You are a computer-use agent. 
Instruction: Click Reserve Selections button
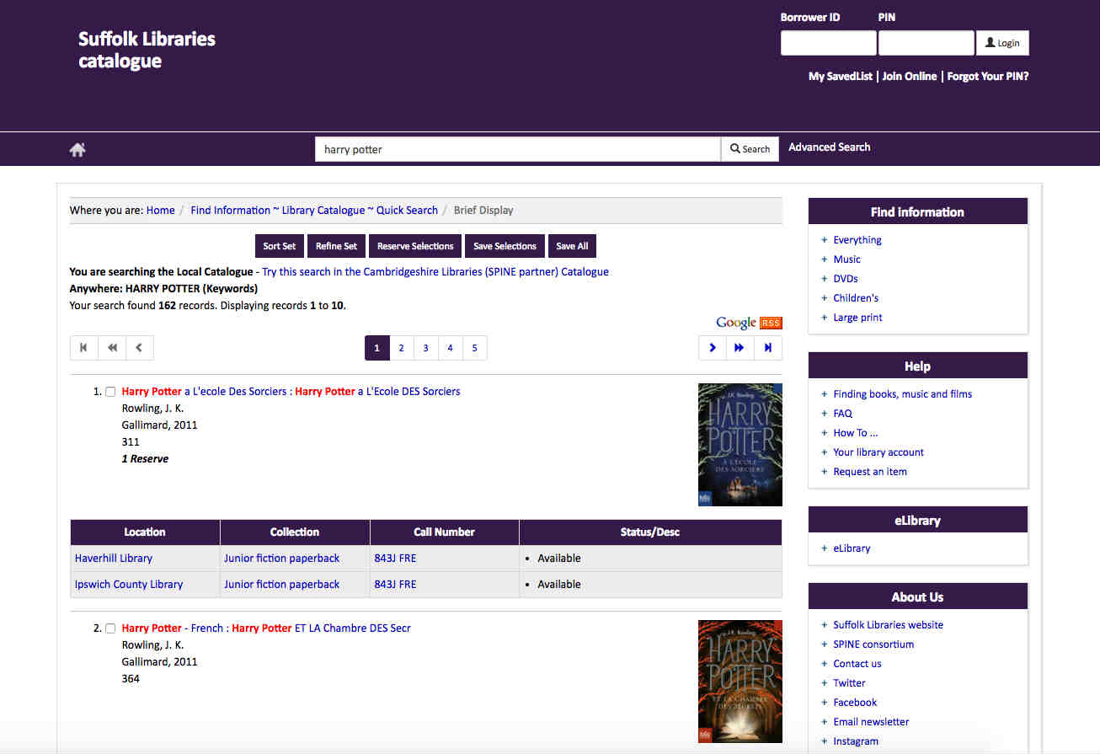[415, 246]
